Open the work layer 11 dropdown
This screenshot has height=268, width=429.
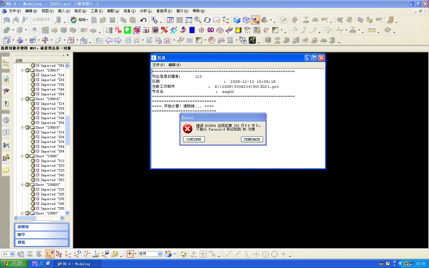click(12, 254)
